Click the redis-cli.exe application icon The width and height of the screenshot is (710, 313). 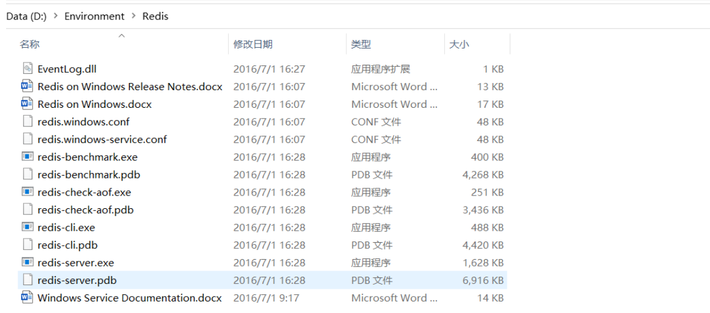coord(28,227)
